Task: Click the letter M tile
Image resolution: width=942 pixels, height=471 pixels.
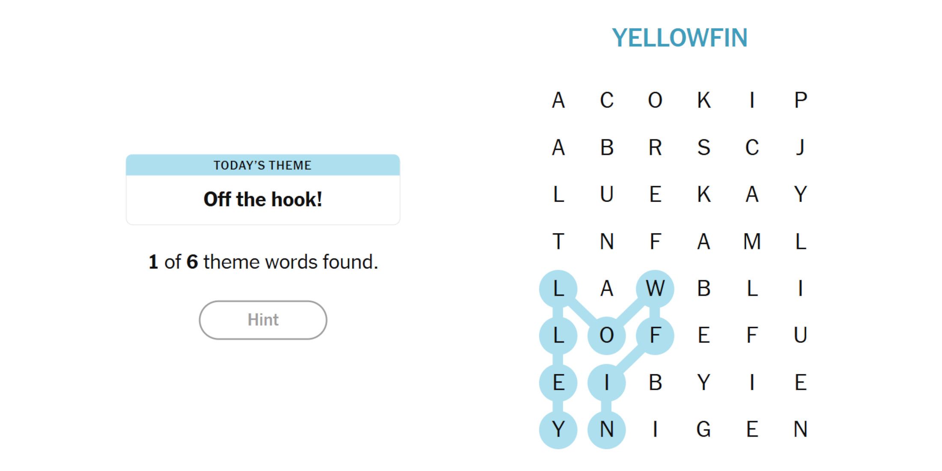Action: pyautogui.click(x=752, y=241)
